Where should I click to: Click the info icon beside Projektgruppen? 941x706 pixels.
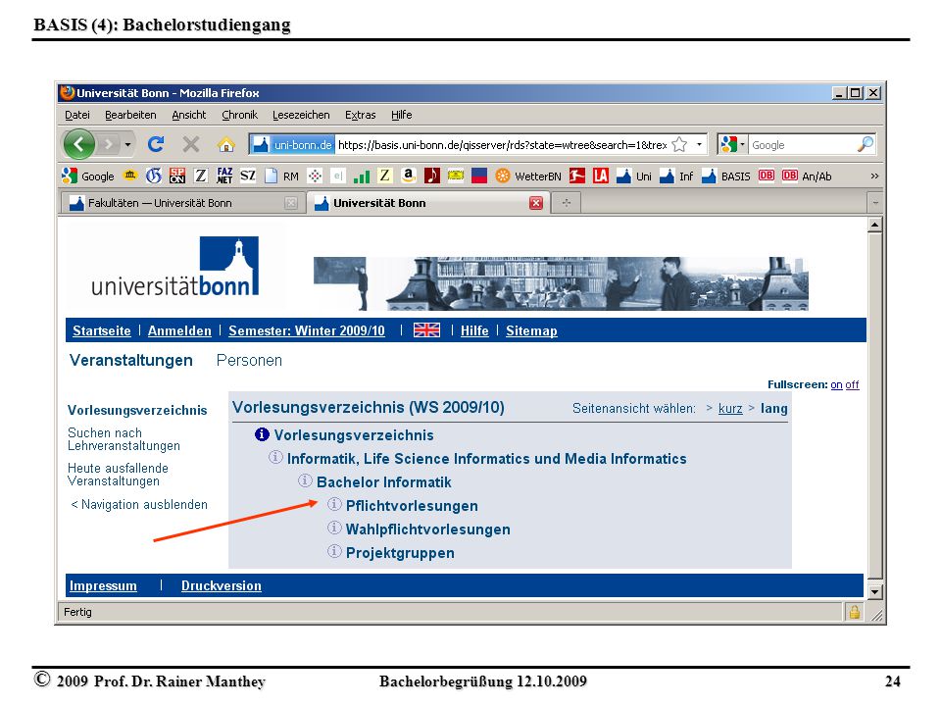pos(334,551)
